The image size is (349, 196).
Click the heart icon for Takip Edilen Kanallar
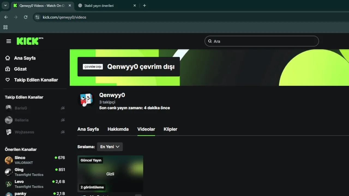(x=8, y=80)
